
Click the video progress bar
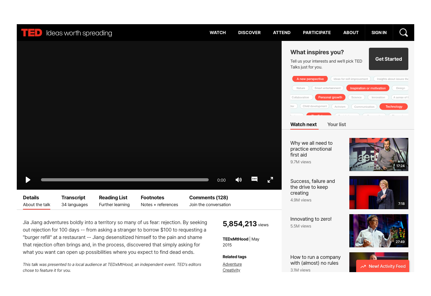pyautogui.click(x=125, y=180)
